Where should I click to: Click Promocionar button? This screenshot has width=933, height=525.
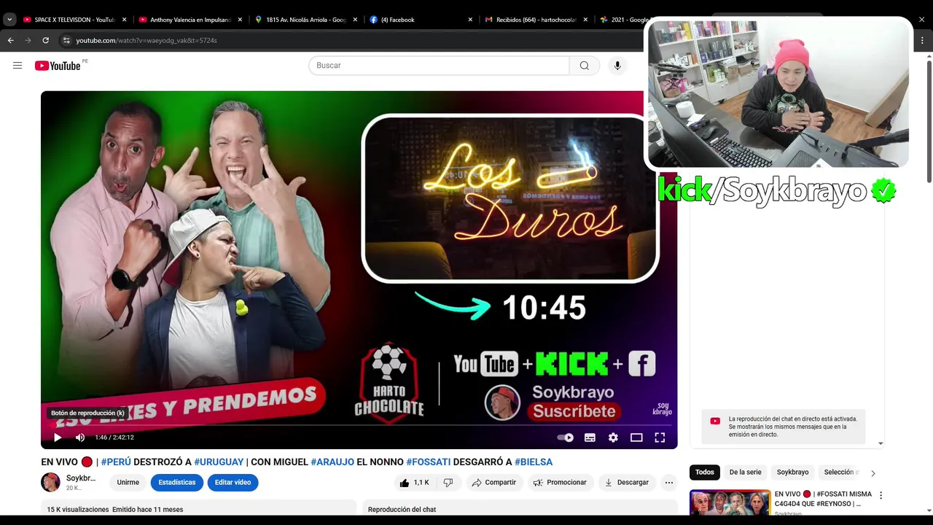coord(560,483)
